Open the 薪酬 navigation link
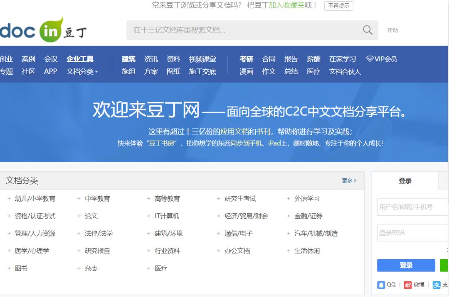The width and height of the screenshot is (449, 297). pos(313,59)
